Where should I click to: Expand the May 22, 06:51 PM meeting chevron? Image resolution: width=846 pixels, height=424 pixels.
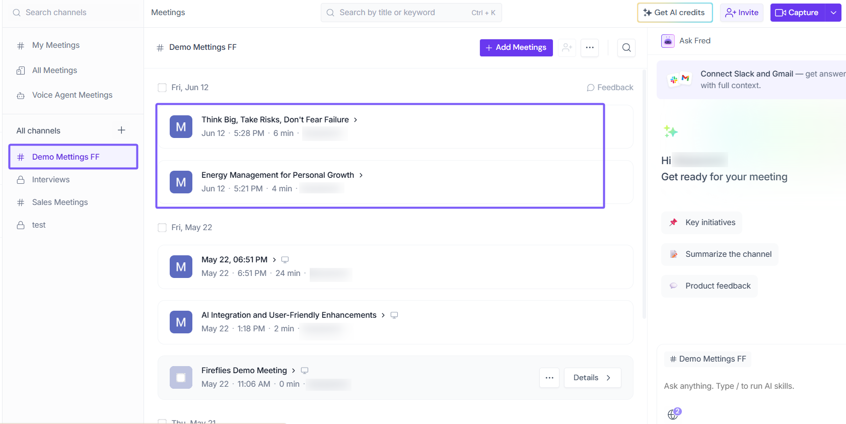pos(274,260)
